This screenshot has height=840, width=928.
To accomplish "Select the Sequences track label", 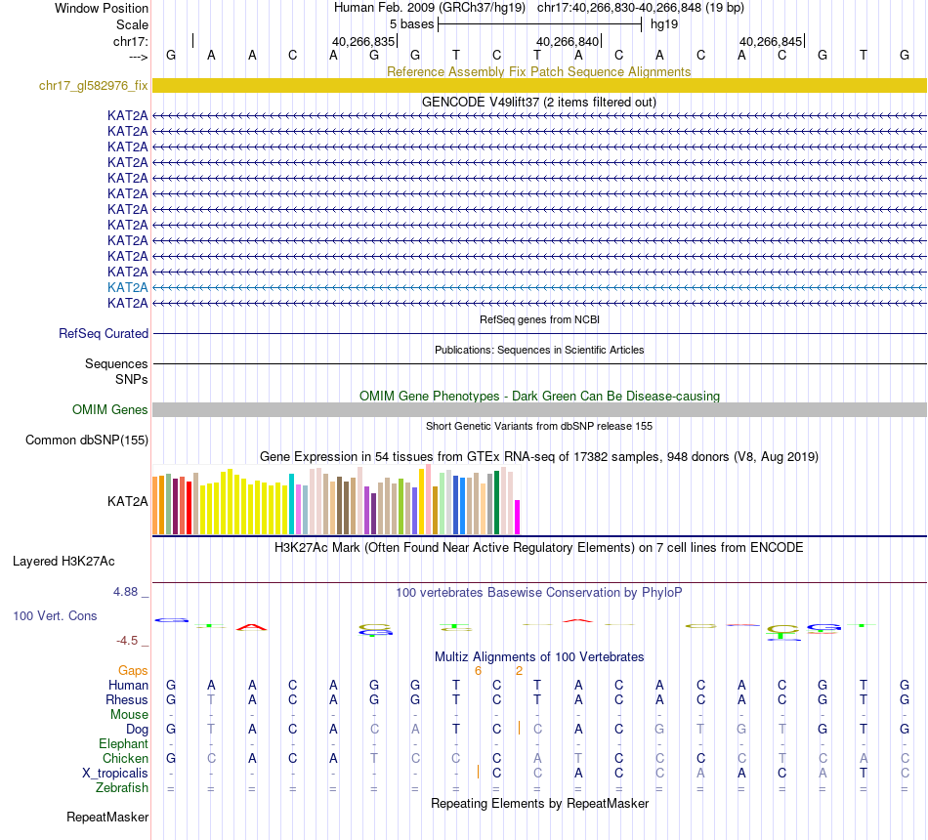I will (x=116, y=364).
